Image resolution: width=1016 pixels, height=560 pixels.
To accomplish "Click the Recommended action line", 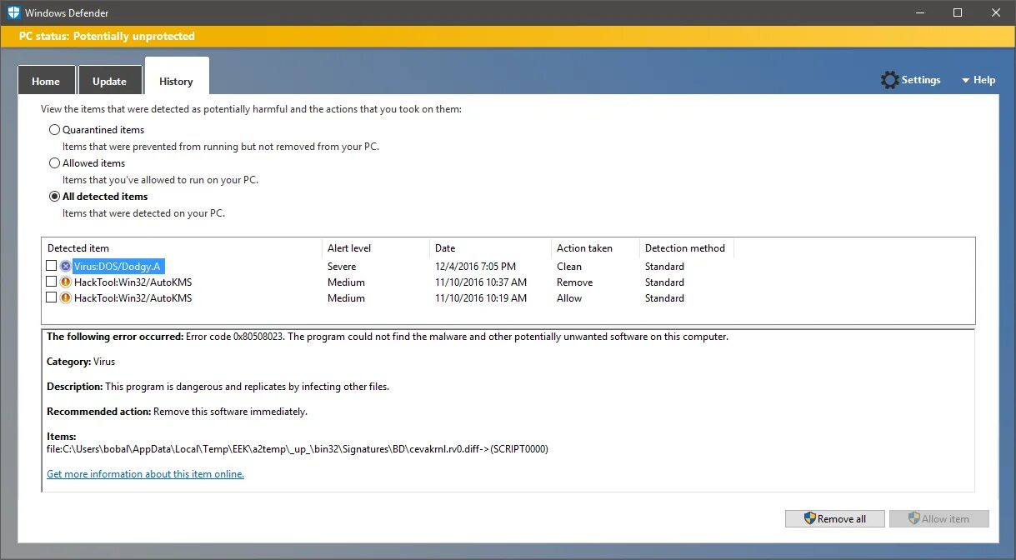I will coord(177,412).
